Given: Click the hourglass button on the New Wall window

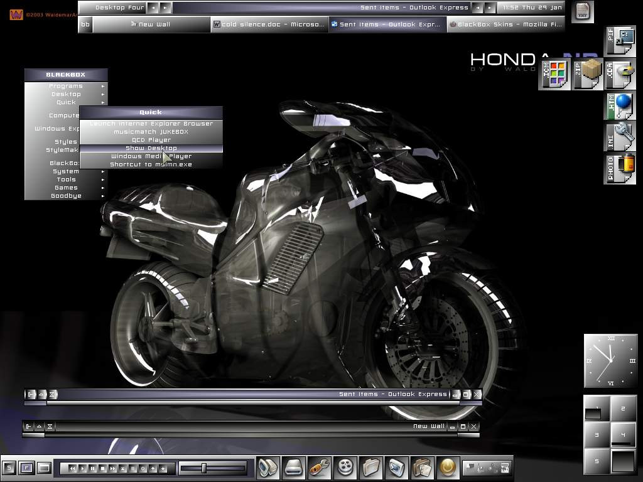Looking at the screenshot, I should [x=50, y=426].
